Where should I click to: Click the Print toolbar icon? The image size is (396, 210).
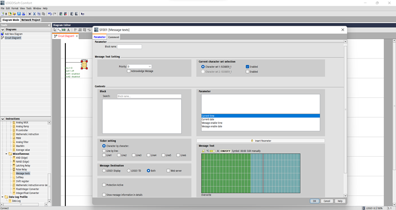pos(24,14)
